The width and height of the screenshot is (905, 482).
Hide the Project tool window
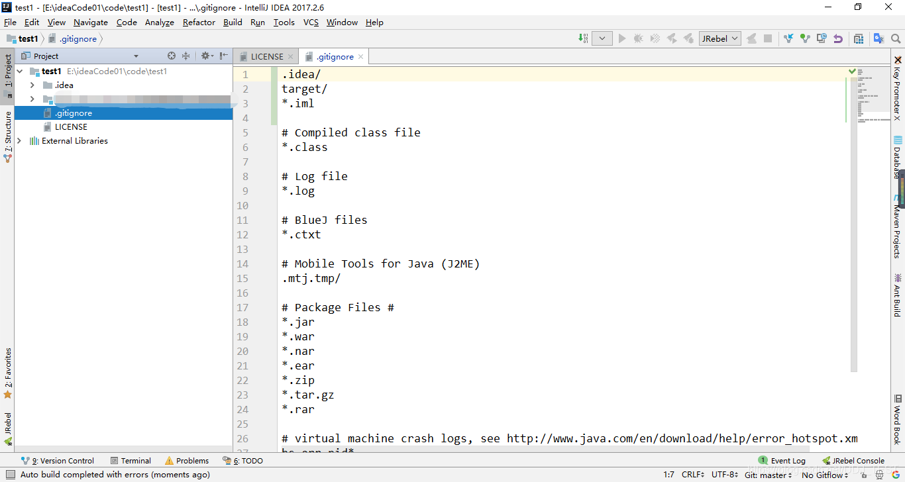[224, 56]
